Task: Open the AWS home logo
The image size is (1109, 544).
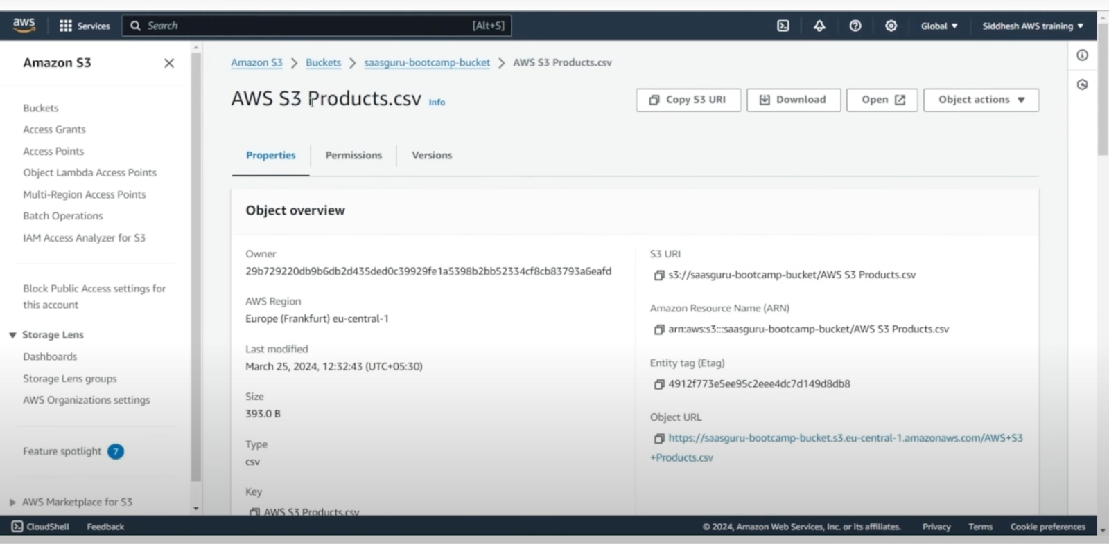Action: 24,25
